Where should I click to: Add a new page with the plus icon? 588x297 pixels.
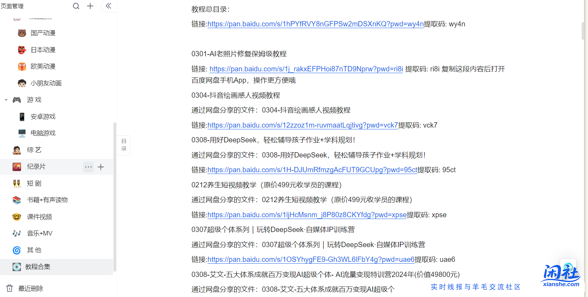(90, 6)
